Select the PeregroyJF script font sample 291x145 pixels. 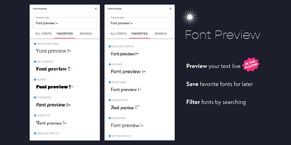(125, 107)
